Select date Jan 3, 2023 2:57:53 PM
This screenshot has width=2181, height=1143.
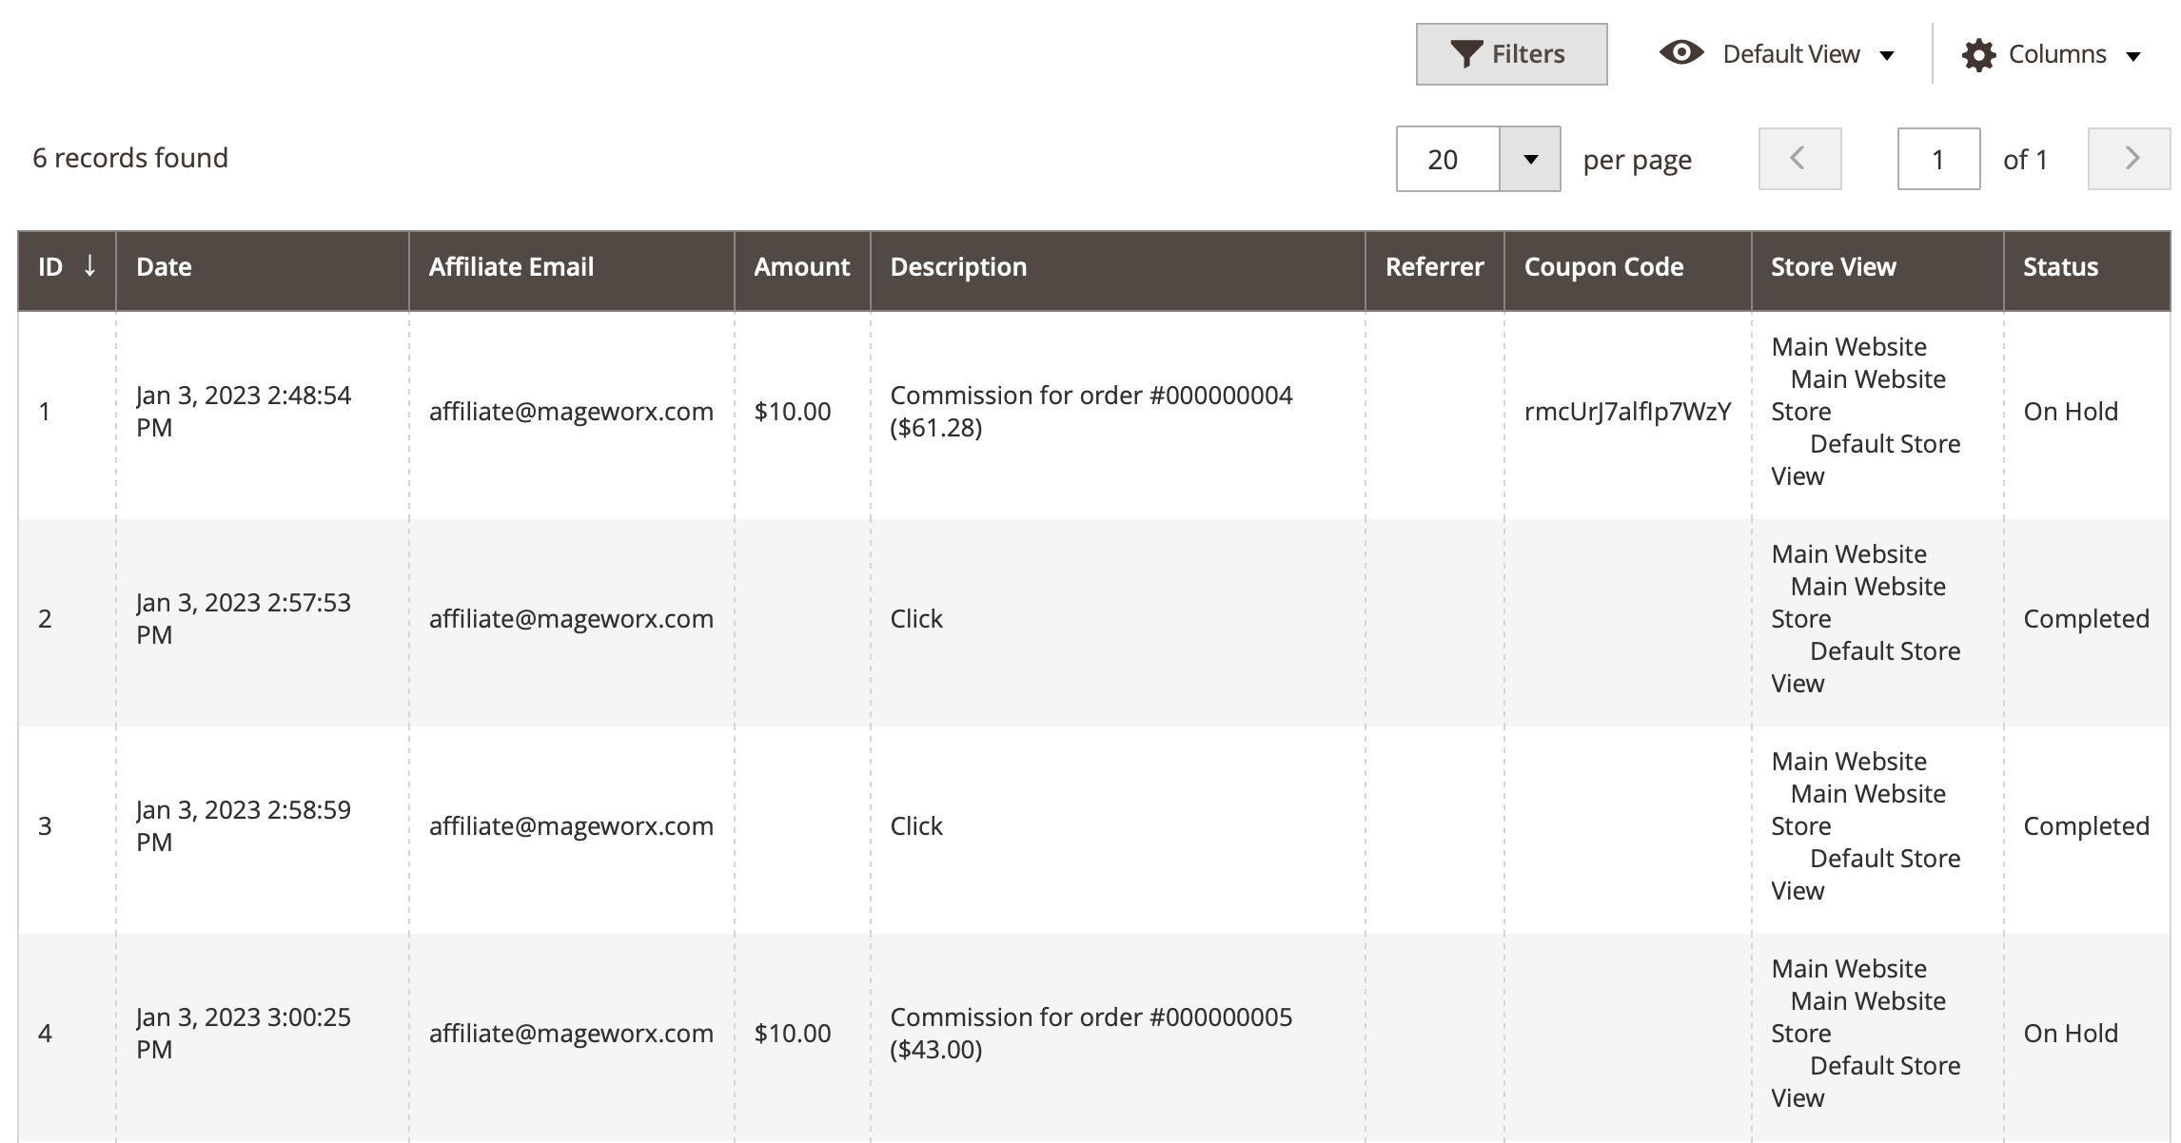[x=244, y=619]
